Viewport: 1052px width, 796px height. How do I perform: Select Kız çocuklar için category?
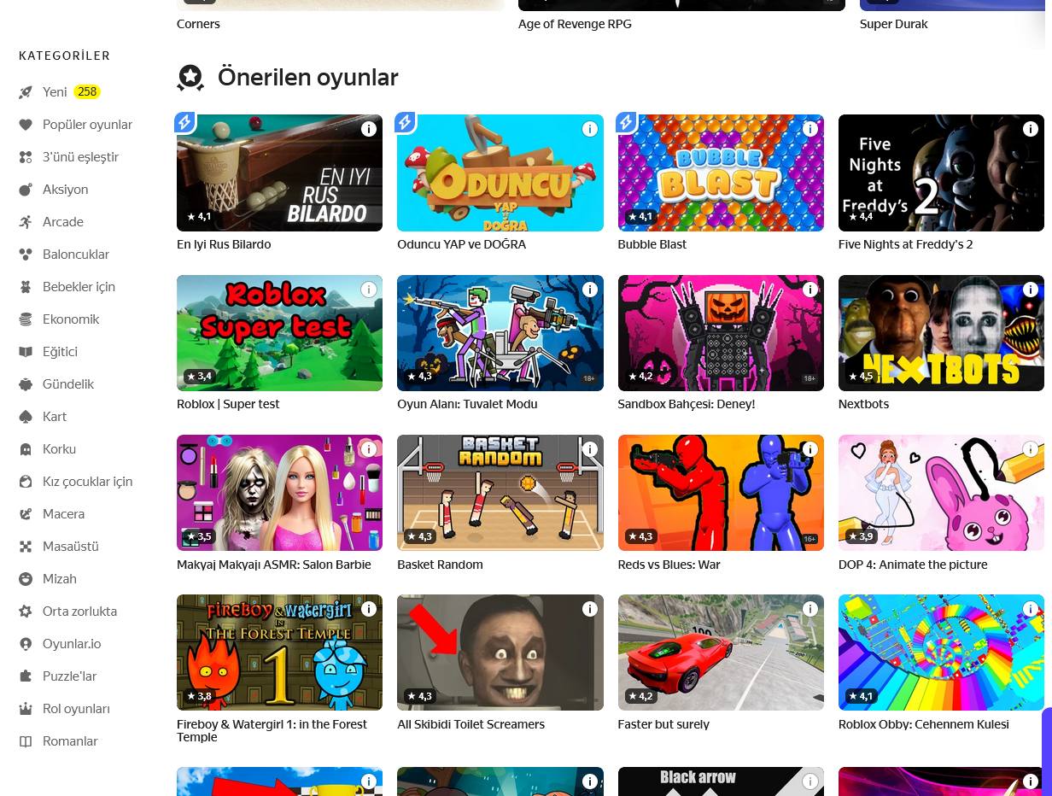(88, 482)
